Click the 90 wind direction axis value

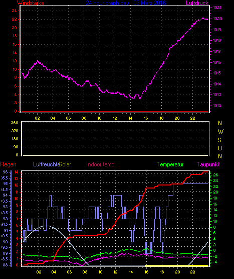click(x=16, y=147)
